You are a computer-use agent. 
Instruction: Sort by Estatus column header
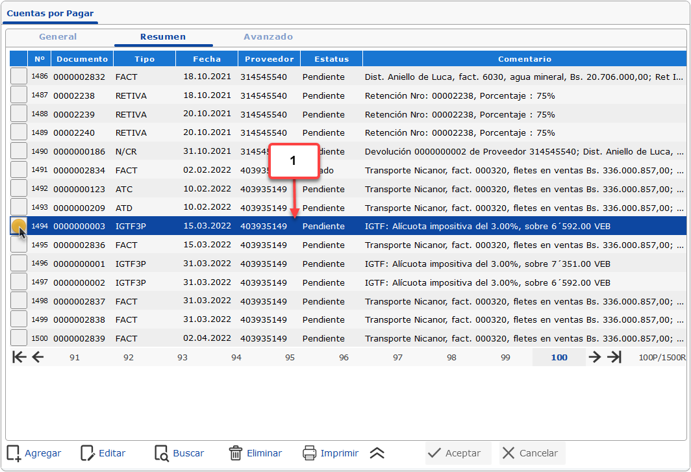331,59
